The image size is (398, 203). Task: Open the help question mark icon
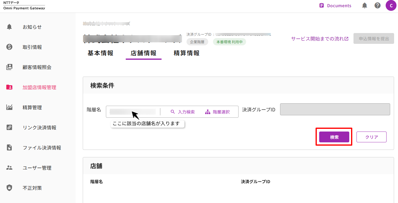(378, 6)
